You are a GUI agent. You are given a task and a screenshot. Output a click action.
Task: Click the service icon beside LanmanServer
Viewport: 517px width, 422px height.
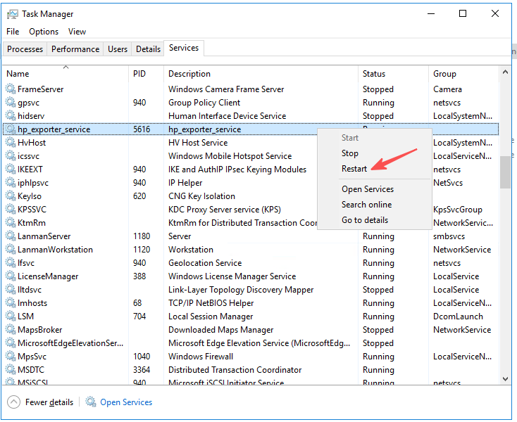[10, 236]
